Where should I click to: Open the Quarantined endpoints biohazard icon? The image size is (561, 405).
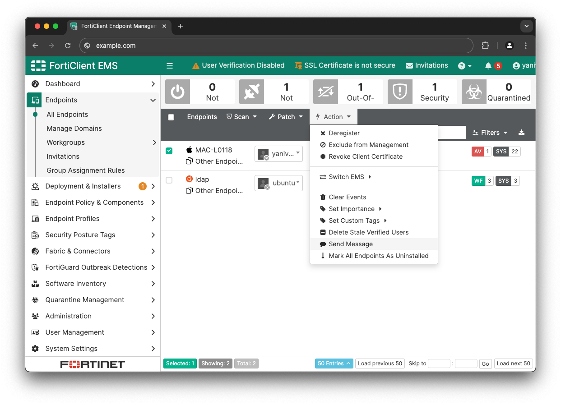click(x=474, y=92)
